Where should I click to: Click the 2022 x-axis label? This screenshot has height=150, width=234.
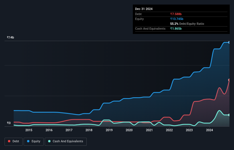[169, 130]
